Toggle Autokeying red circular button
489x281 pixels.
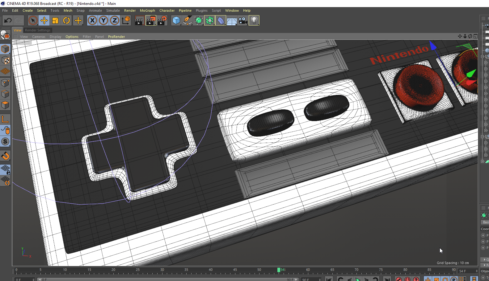(407, 279)
